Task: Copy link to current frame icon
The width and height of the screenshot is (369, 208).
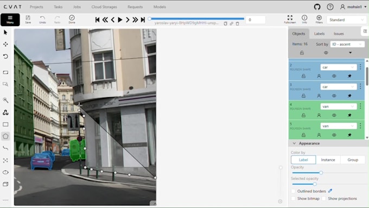Action: tap(232, 23)
